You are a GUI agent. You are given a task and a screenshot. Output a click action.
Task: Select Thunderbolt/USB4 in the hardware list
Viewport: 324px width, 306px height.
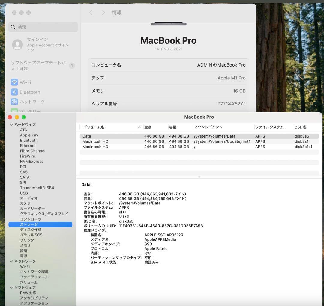37,188
